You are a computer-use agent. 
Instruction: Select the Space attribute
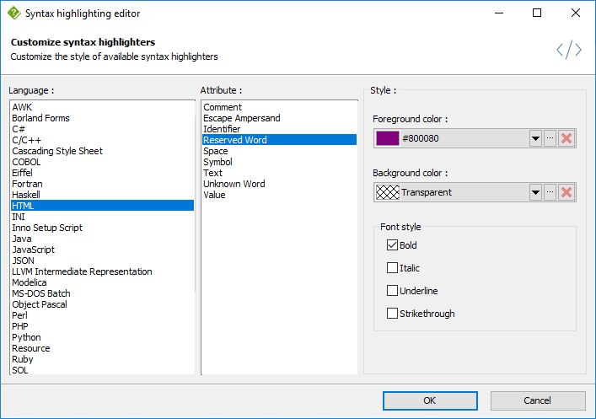279,151
